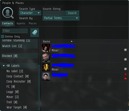129x111 pixels.
Task: Open the Search Type Character dropdown
Action: click(x=30, y=13)
